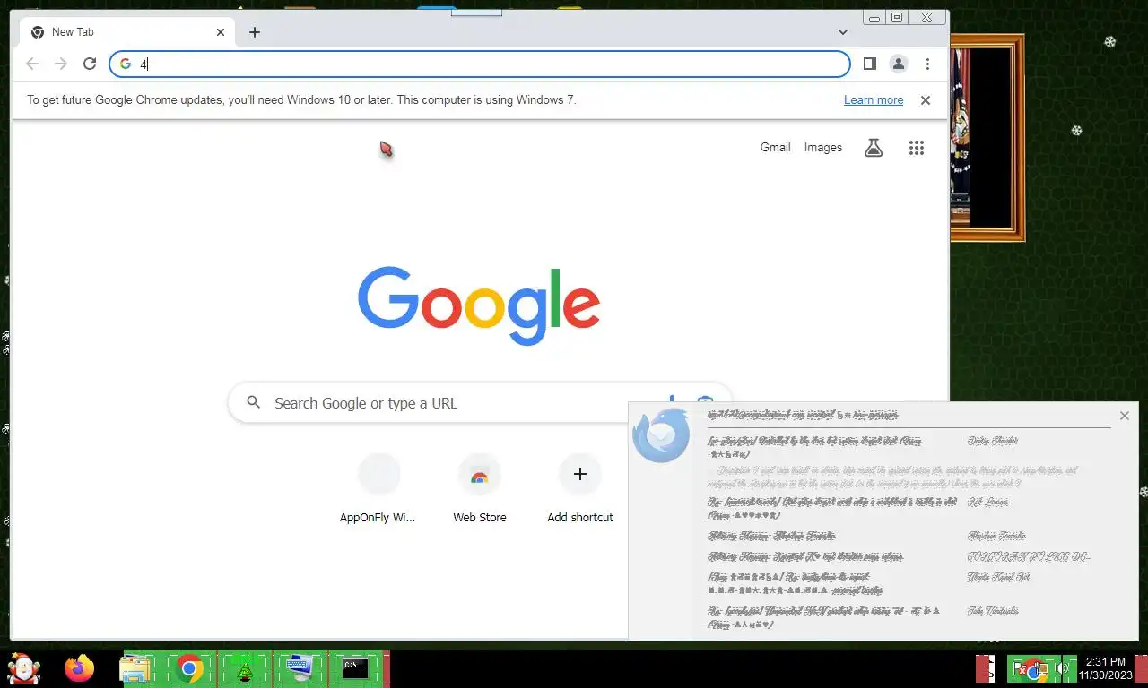Launch Firefox from the taskbar
This screenshot has height=688, width=1148.
(80, 668)
